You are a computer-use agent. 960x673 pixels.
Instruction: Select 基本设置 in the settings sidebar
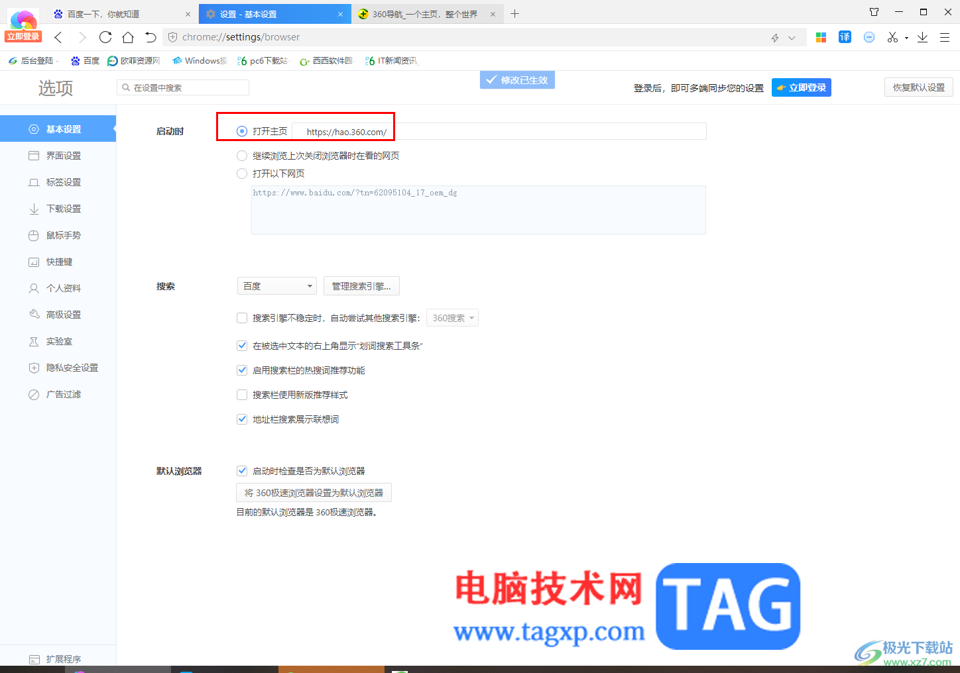[58, 129]
